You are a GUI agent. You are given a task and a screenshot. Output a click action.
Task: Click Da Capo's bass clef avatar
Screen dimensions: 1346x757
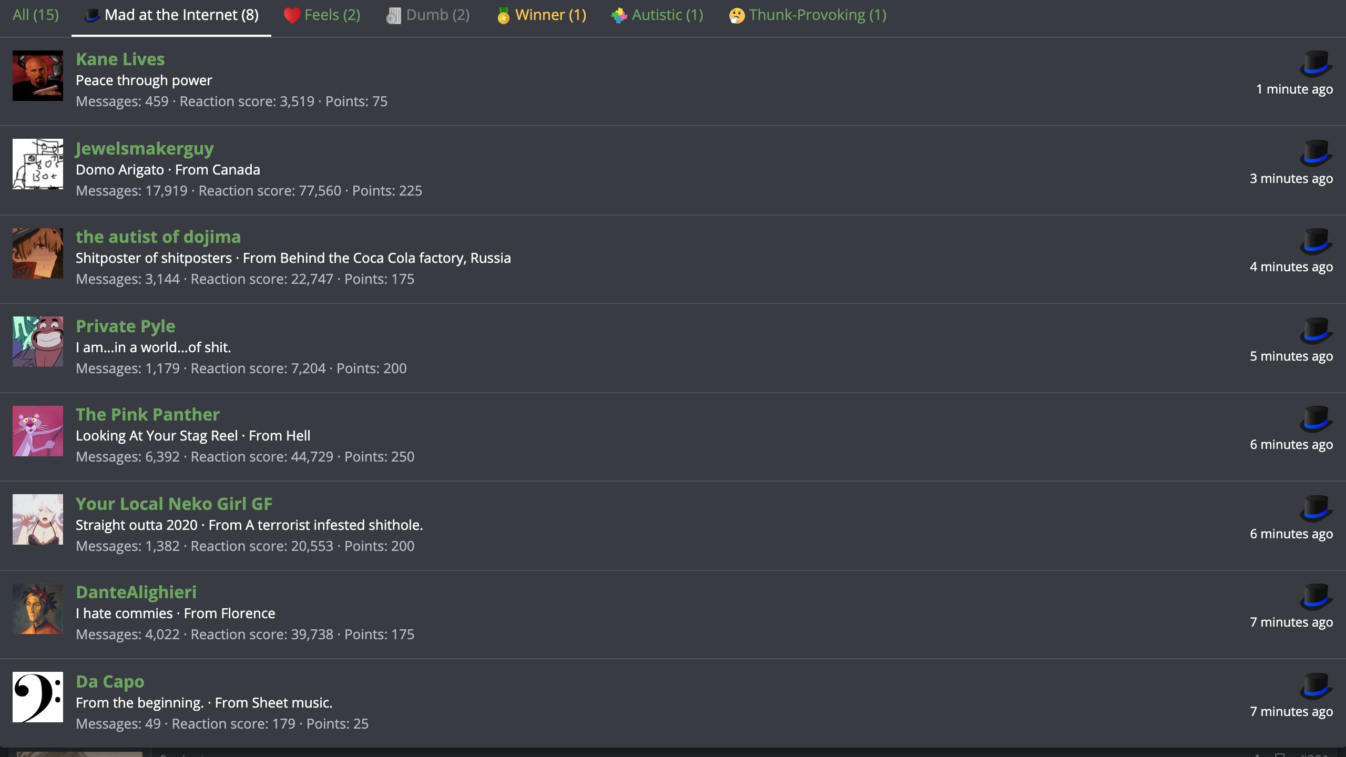click(38, 697)
